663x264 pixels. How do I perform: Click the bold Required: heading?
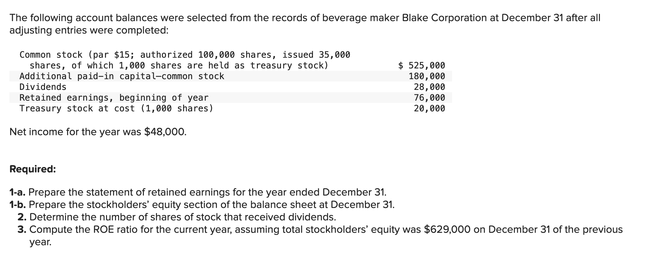click(x=33, y=169)
